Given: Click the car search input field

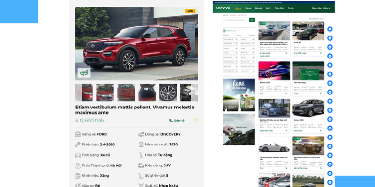Looking at the screenshot, I should tap(236, 20).
